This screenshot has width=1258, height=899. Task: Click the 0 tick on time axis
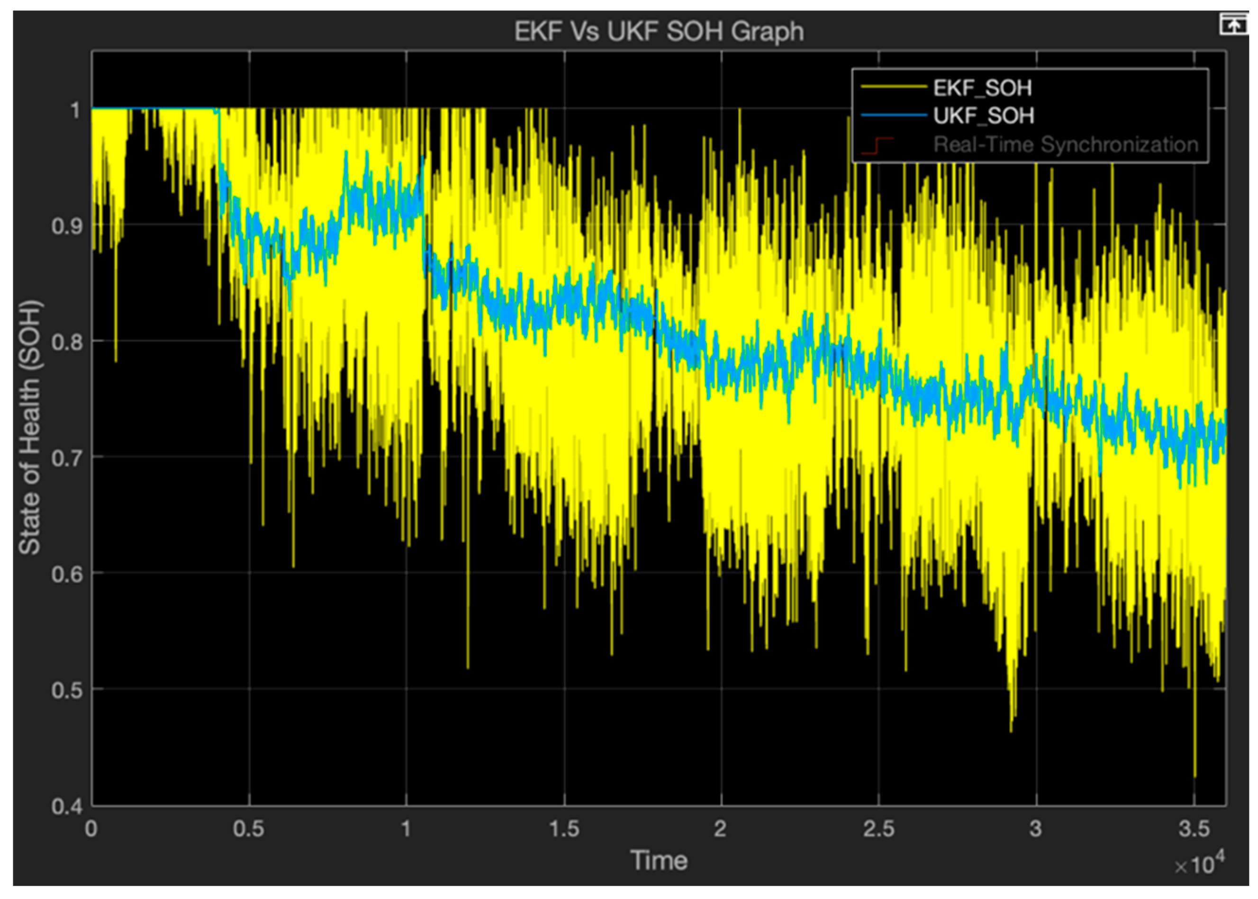pyautogui.click(x=91, y=829)
